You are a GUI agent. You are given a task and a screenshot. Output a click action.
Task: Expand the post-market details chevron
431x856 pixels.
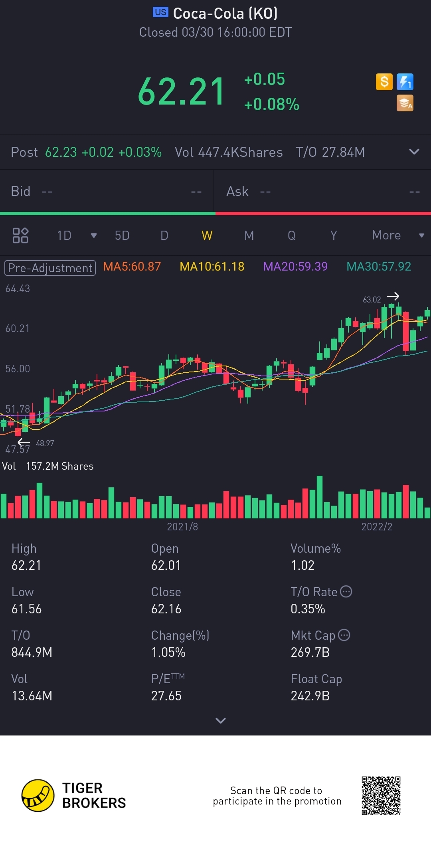[414, 152]
